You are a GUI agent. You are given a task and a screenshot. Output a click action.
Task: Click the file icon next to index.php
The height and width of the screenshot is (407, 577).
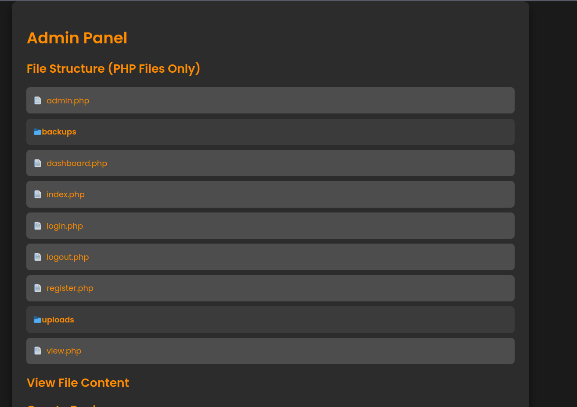tap(38, 195)
